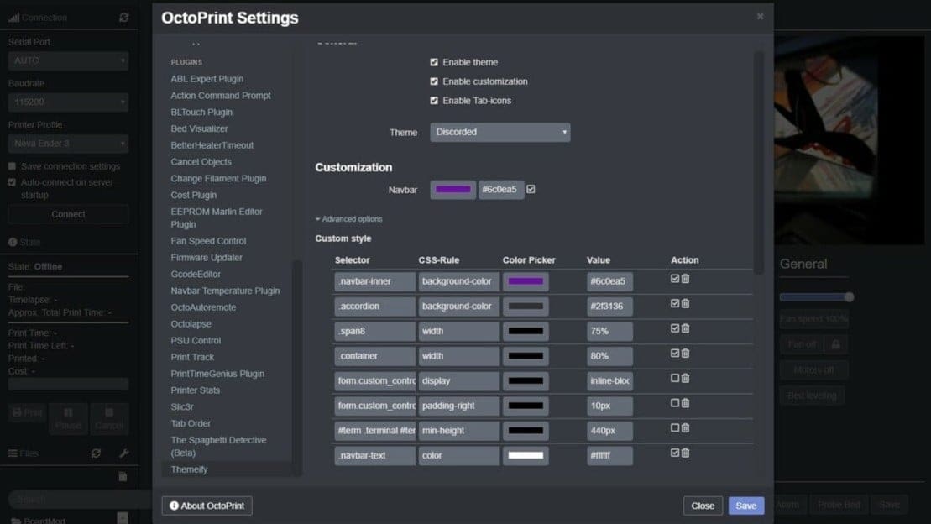
Task: Click the Save button in settings
Action: tap(746, 506)
